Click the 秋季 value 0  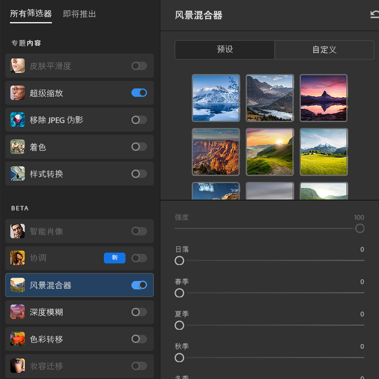point(362,347)
